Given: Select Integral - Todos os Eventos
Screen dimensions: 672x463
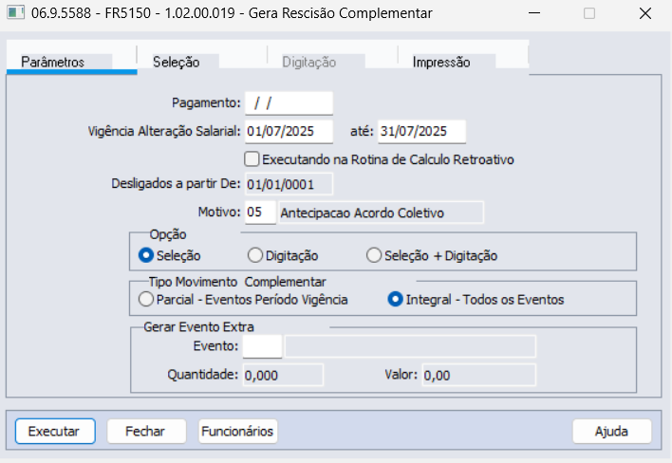Looking at the screenshot, I should click(395, 300).
